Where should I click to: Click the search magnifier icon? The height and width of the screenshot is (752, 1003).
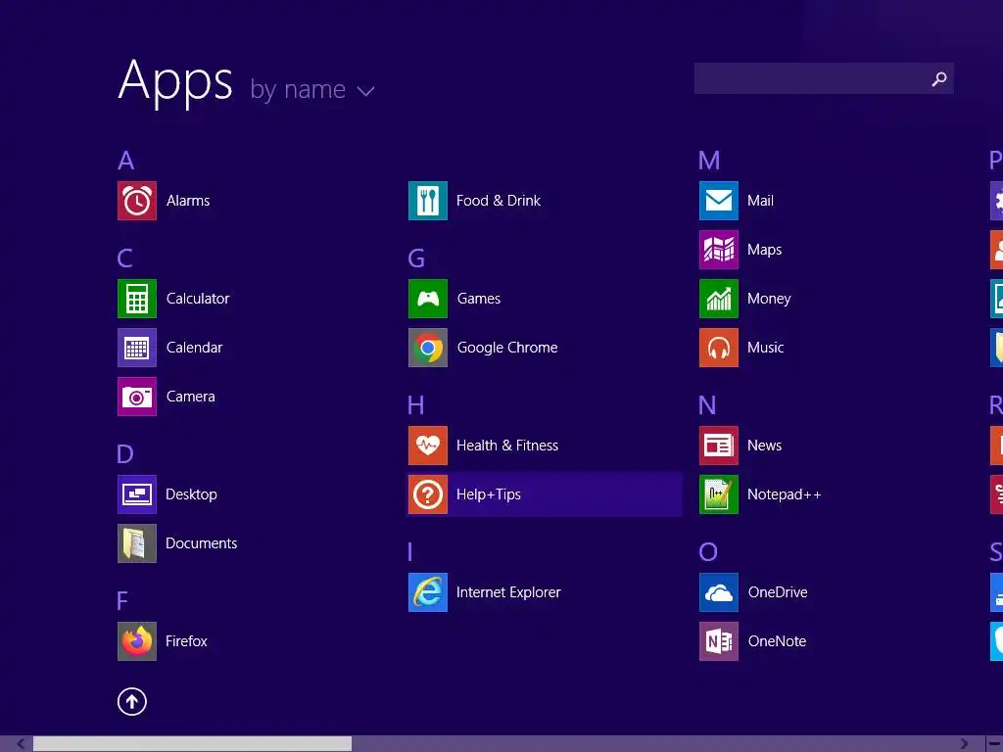939,78
